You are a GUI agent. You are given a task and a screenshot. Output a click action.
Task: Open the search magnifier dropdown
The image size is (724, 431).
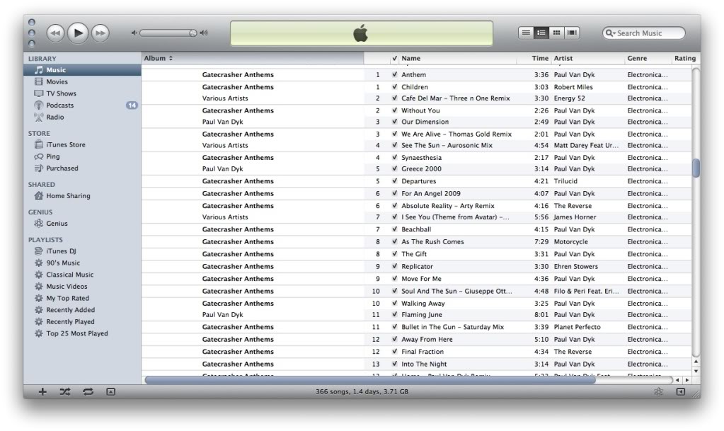click(610, 33)
